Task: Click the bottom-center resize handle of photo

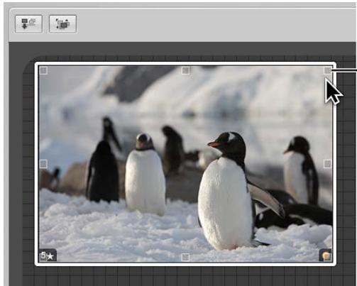Action: [185, 257]
